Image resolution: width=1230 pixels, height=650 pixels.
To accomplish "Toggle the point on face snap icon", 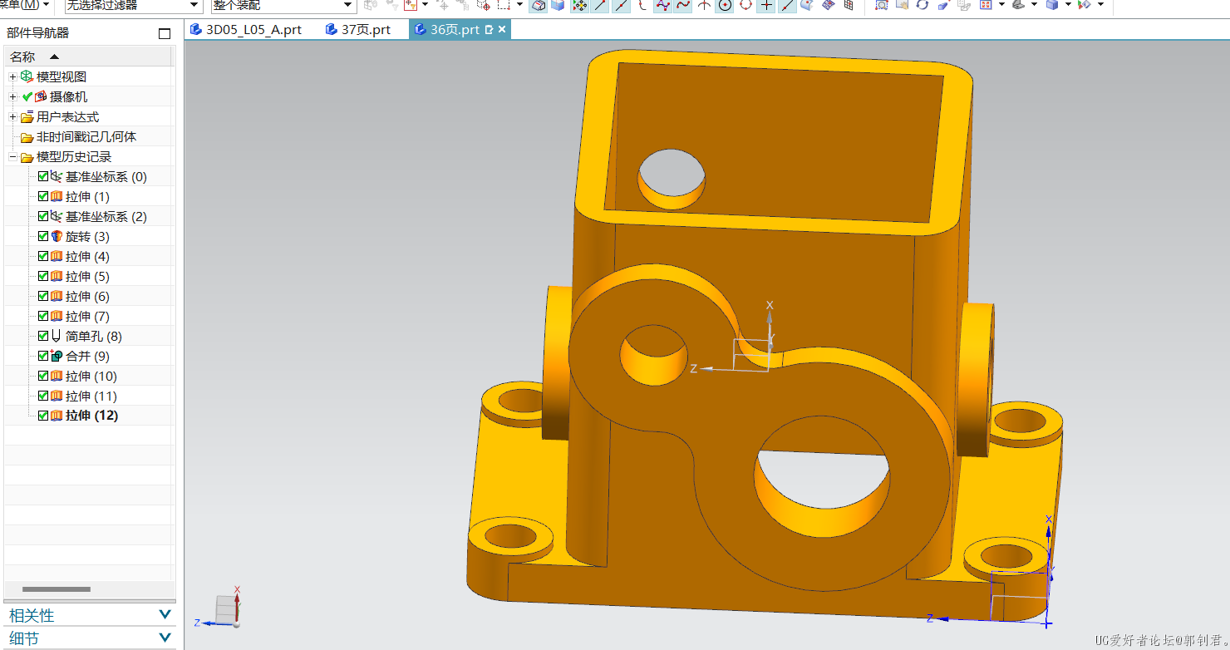I will (807, 4).
